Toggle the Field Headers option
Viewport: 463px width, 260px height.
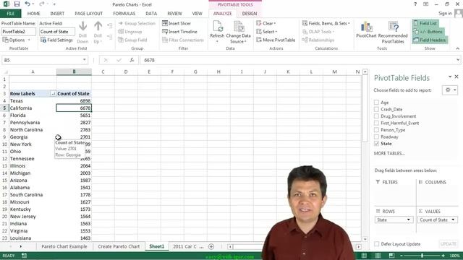point(430,40)
